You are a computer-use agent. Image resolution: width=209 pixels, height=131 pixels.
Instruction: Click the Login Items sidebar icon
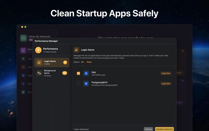(x=39, y=62)
